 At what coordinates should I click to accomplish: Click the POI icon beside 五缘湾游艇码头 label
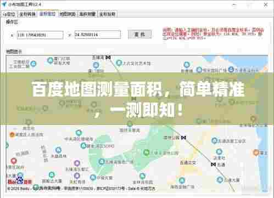click(x=102, y=161)
